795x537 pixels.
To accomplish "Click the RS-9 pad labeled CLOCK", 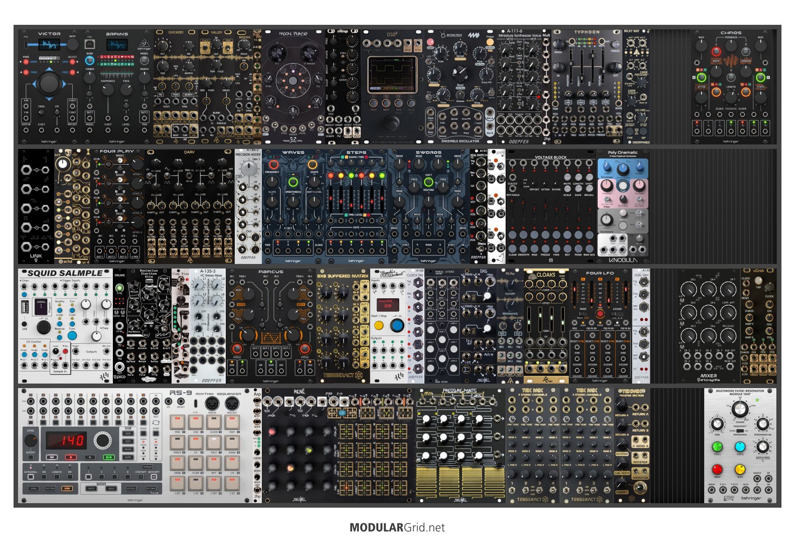I will coord(214,422).
